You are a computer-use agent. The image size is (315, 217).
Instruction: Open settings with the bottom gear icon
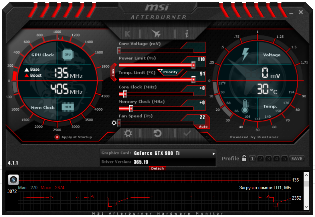(x=128, y=133)
